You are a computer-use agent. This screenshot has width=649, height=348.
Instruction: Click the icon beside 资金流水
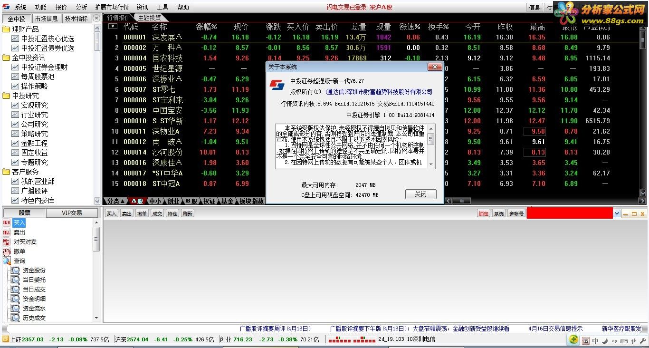point(16,308)
